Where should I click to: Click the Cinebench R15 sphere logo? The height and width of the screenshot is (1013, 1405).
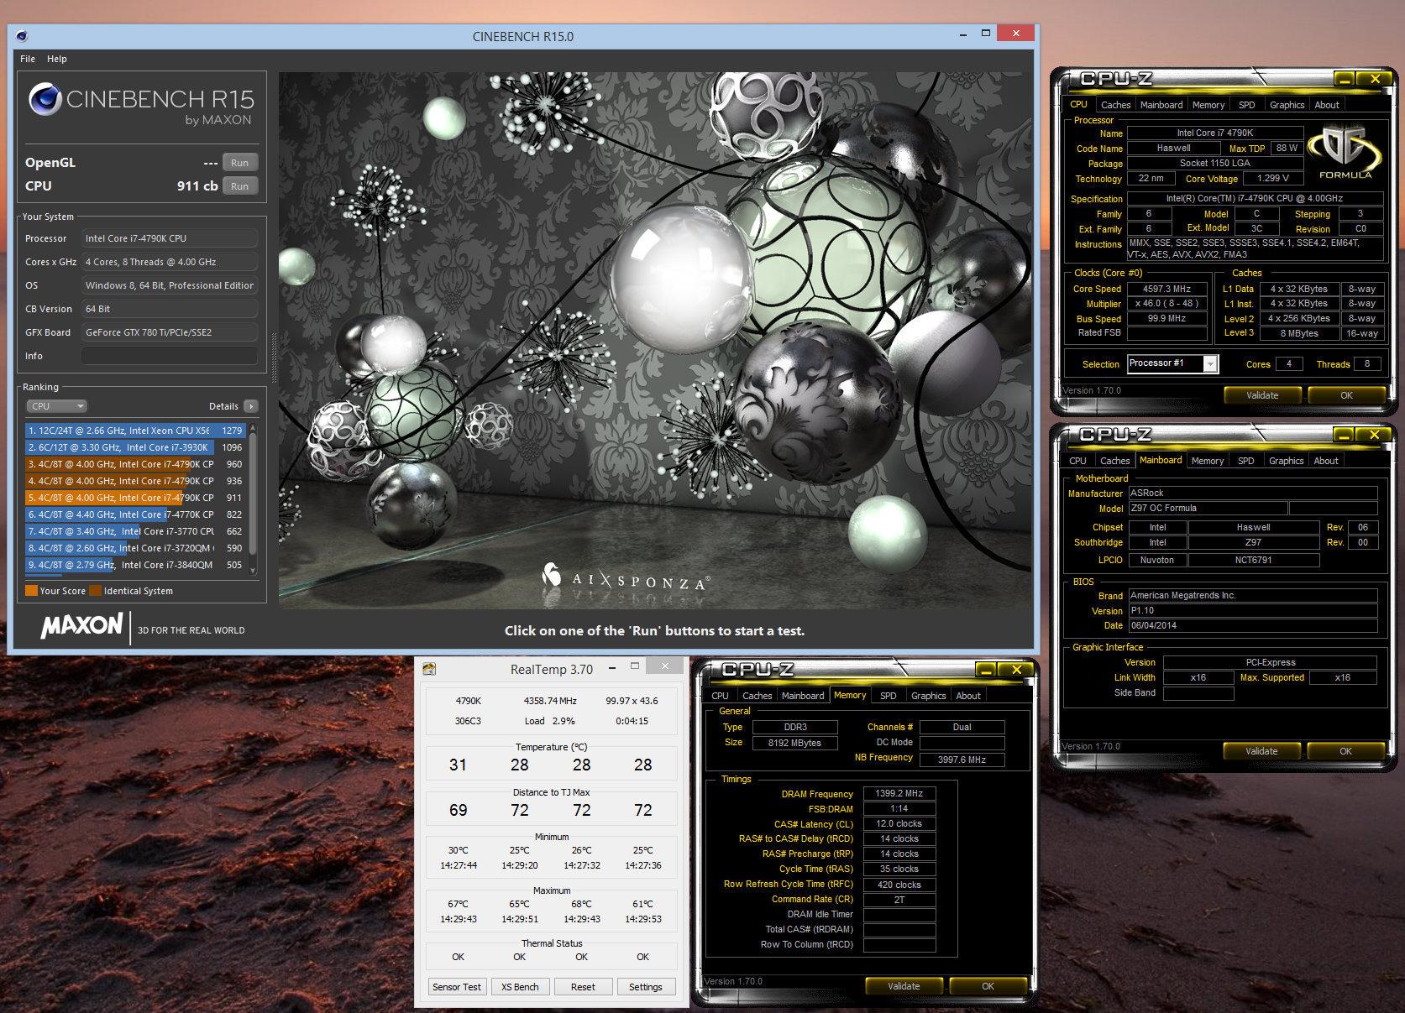[45, 100]
